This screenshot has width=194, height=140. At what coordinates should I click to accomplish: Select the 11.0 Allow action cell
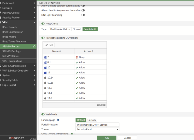90,88
